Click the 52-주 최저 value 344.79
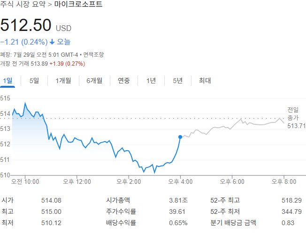 click(291, 212)
